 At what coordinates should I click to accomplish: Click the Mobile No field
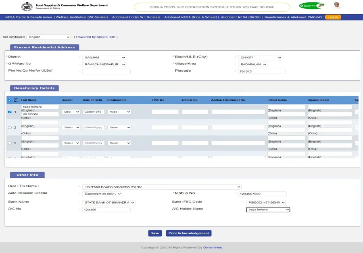coord(262,194)
